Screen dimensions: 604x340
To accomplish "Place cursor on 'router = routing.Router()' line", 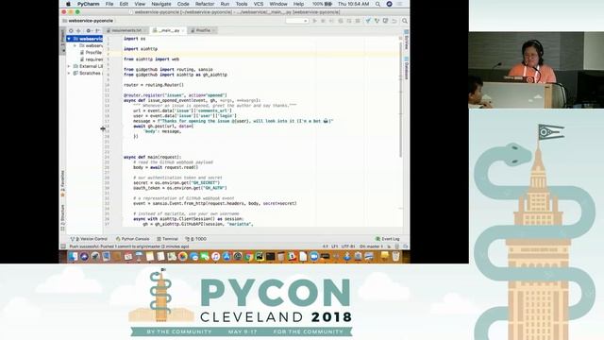I will point(154,85).
